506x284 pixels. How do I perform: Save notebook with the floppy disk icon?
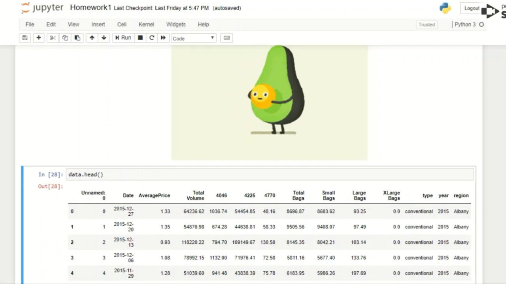coord(25,38)
